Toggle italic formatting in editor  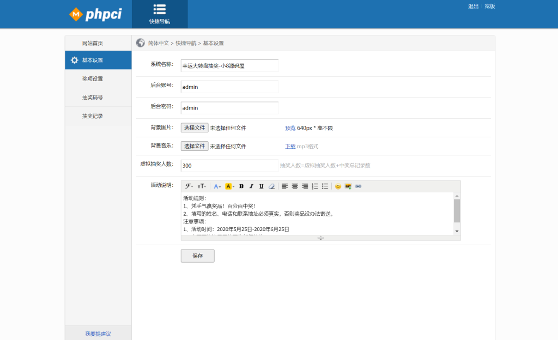point(251,186)
